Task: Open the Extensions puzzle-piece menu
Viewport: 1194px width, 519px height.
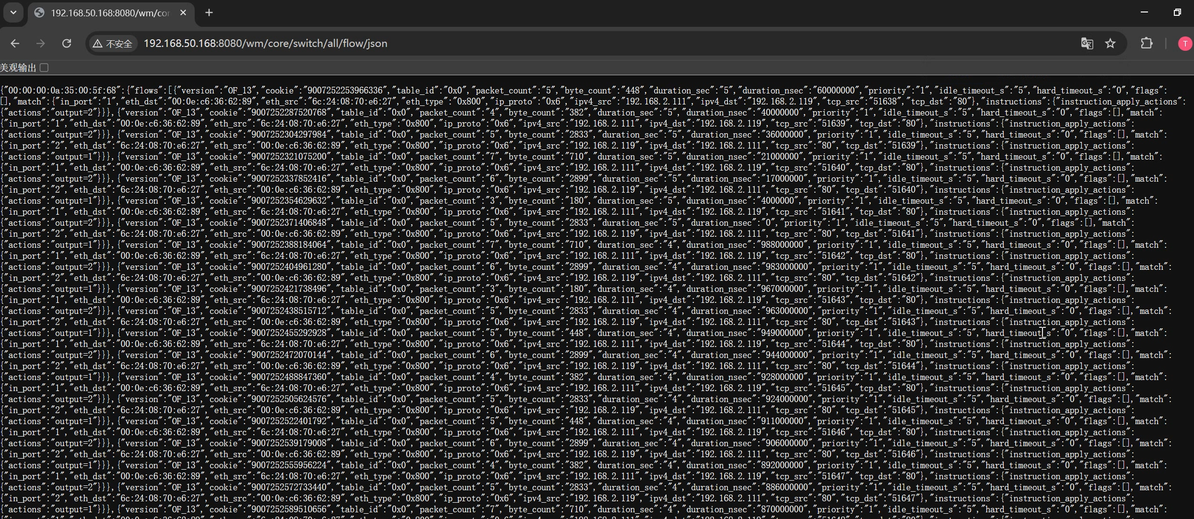Action: (x=1147, y=44)
